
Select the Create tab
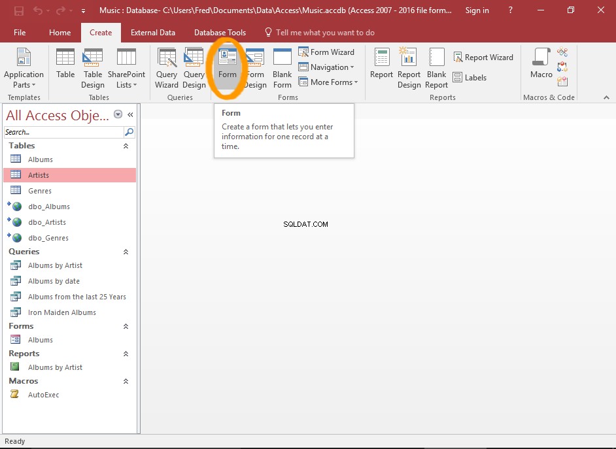click(x=101, y=33)
